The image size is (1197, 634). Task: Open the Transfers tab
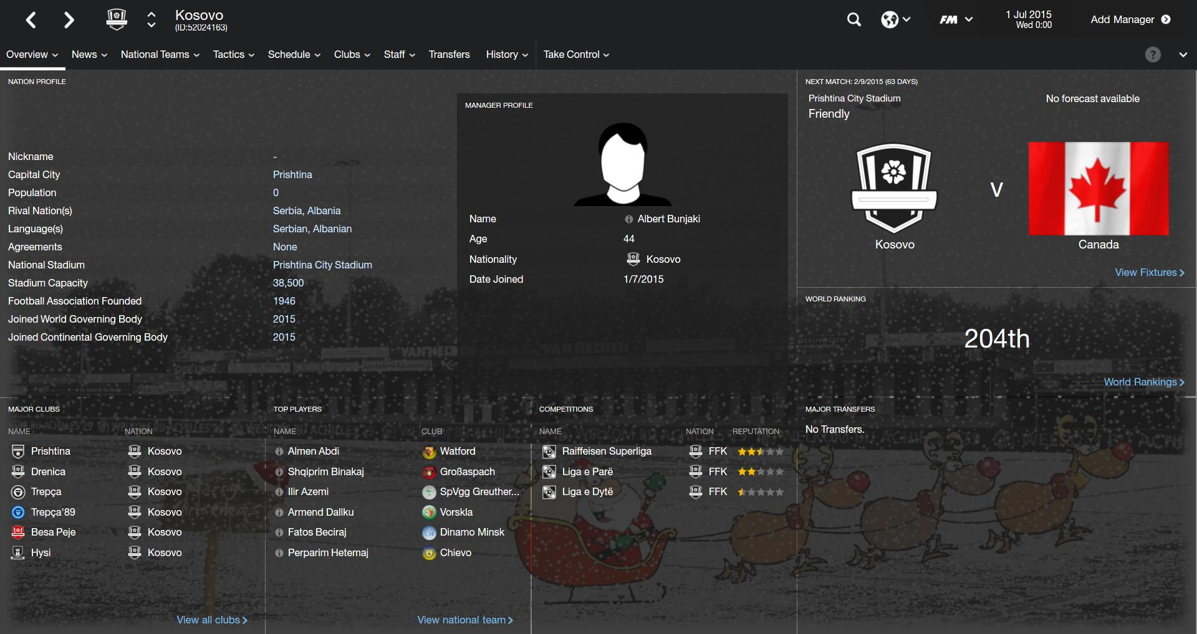click(449, 55)
